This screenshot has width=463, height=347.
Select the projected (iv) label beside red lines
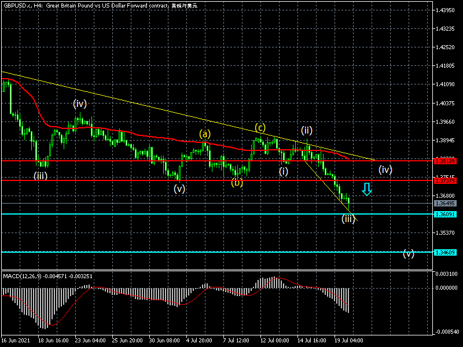385,170
